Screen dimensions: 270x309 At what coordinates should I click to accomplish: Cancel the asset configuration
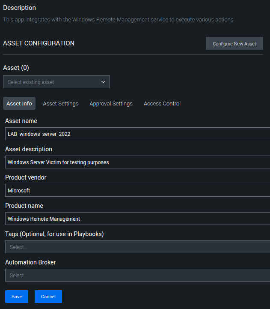click(48, 297)
